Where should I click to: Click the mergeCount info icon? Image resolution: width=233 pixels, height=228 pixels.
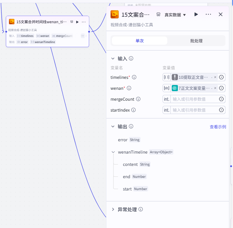tap(138, 99)
